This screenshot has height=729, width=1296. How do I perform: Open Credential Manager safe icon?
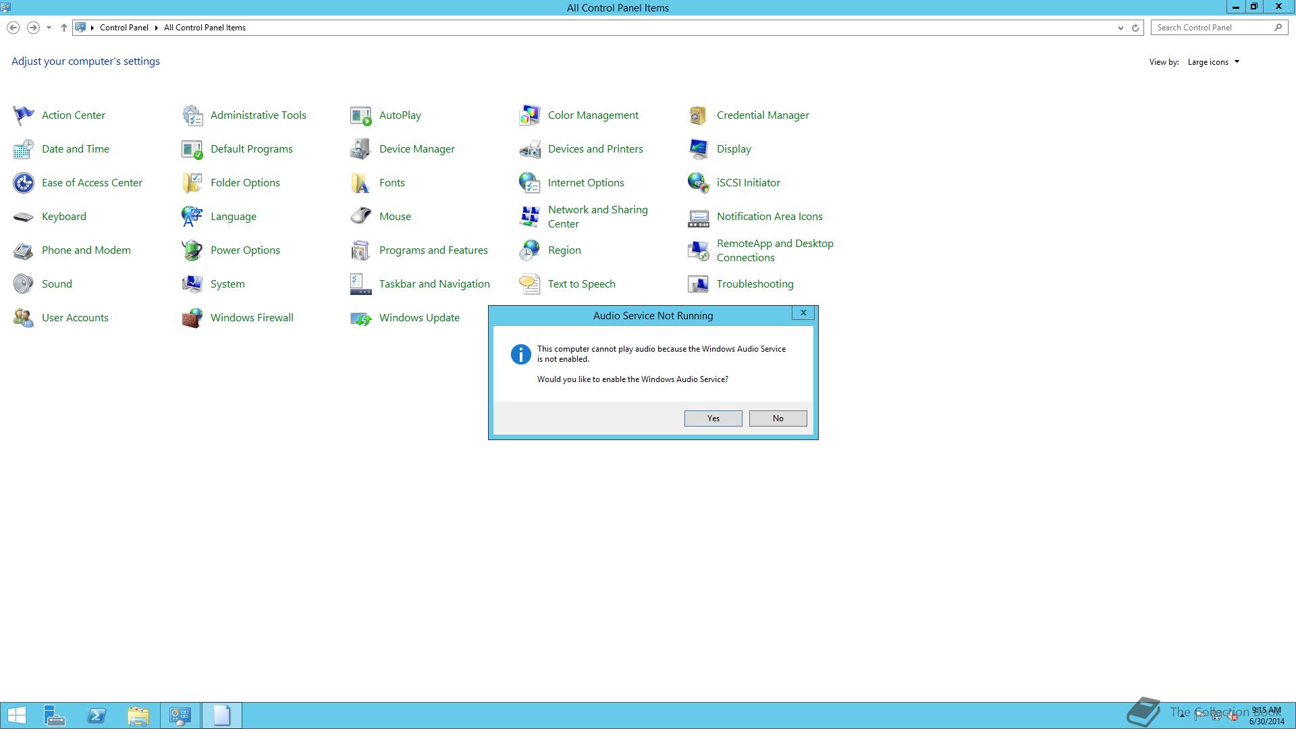coord(699,115)
